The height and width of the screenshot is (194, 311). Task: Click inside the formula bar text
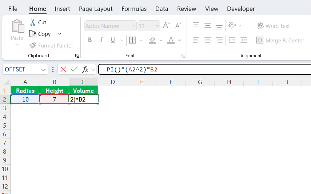(x=130, y=69)
